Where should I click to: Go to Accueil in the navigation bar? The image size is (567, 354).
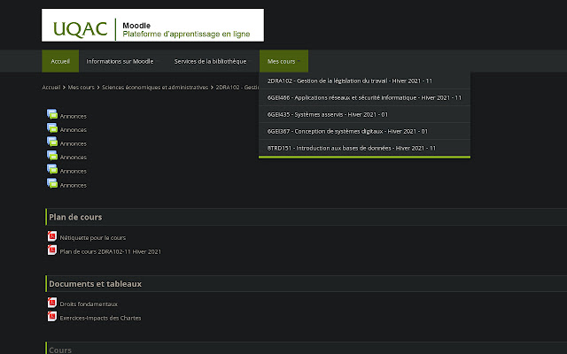60,61
